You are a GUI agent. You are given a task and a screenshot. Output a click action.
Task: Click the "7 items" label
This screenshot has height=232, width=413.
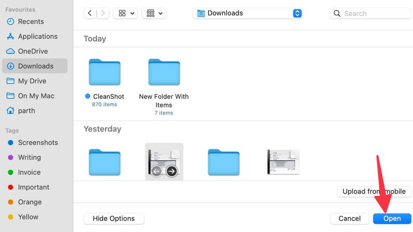[164, 113]
